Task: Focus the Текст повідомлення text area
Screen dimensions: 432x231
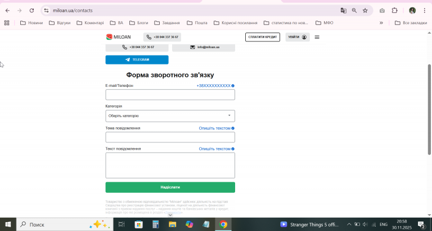Action: point(170,165)
